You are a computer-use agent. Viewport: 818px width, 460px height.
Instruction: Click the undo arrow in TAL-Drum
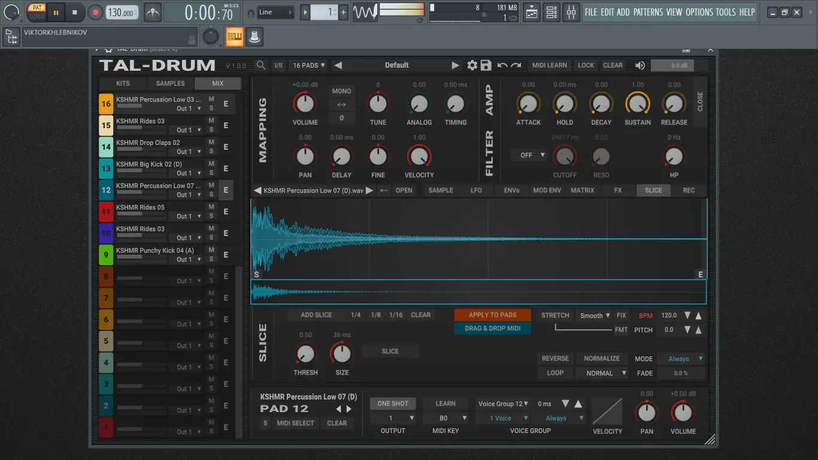503,65
